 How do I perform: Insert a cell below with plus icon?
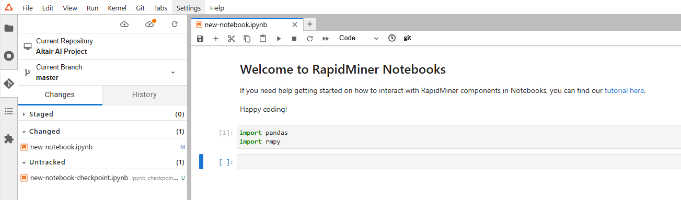(216, 39)
